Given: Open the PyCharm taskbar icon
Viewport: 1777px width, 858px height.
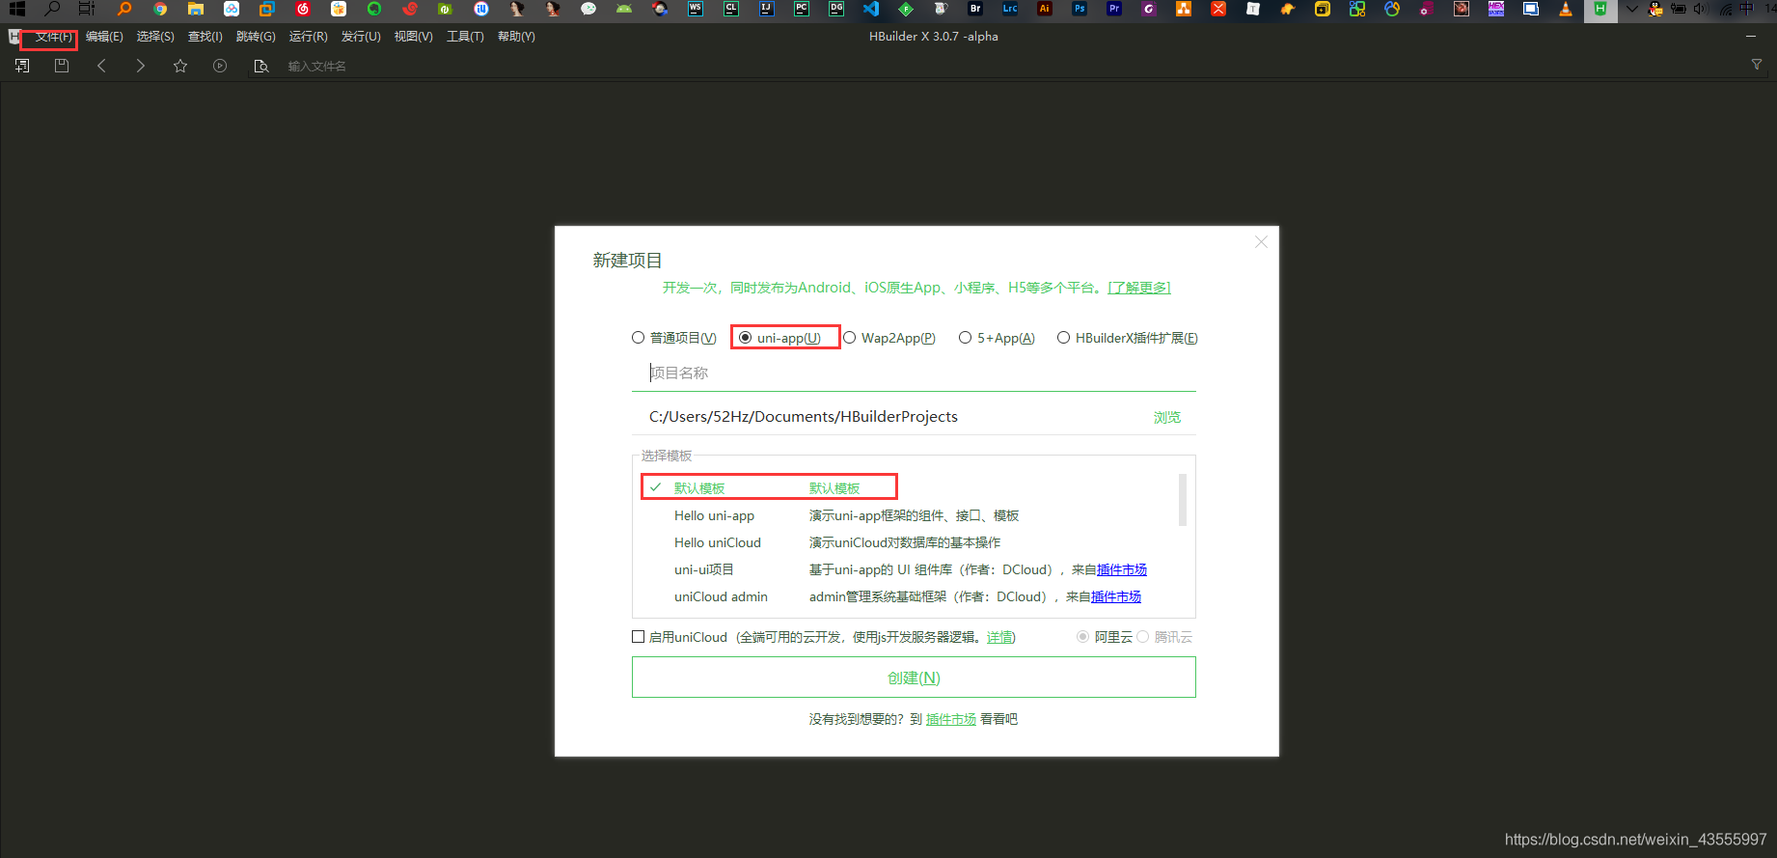Looking at the screenshot, I should click(x=802, y=9).
